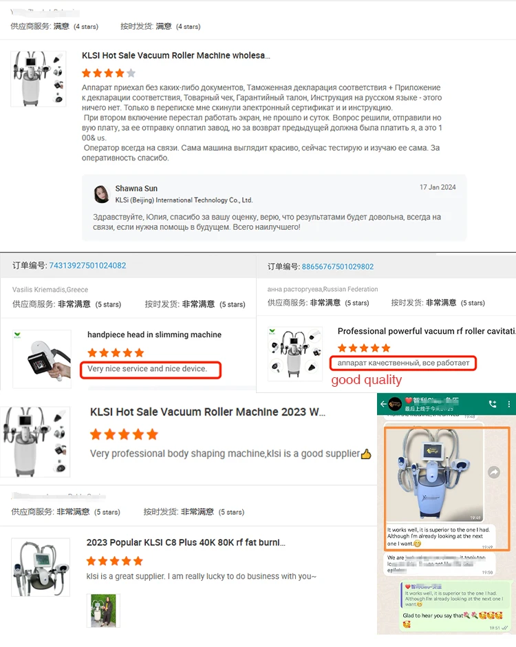The width and height of the screenshot is (516, 647).
Task: Click Shawna Sun's profile picture
Action: [x=101, y=194]
